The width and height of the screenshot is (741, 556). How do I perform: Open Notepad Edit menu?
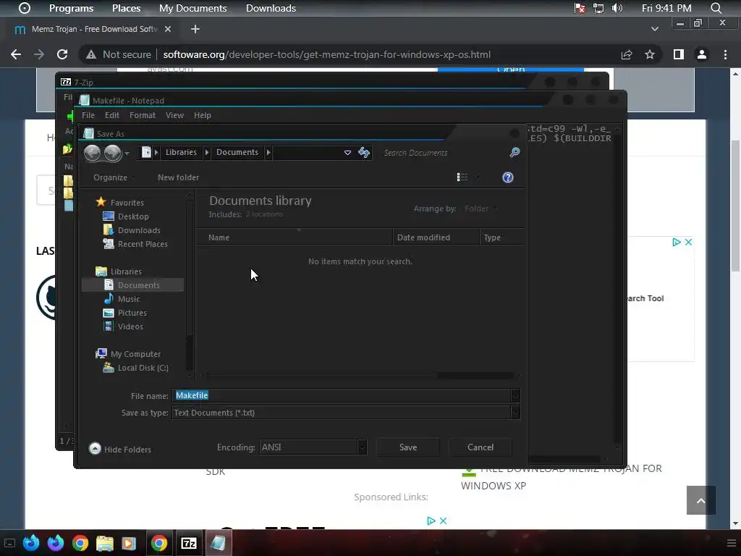tap(112, 115)
